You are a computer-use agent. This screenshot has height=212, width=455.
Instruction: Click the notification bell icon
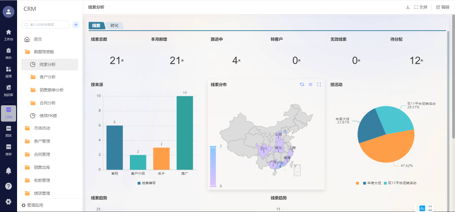tap(9, 170)
